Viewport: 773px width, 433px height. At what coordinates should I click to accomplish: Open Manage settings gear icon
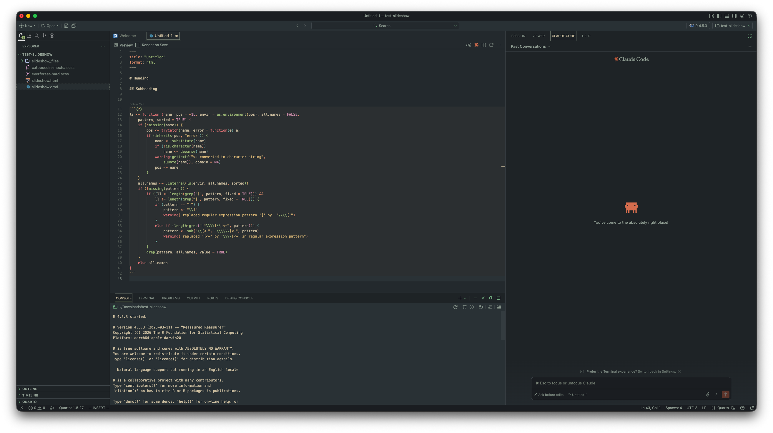point(750,16)
